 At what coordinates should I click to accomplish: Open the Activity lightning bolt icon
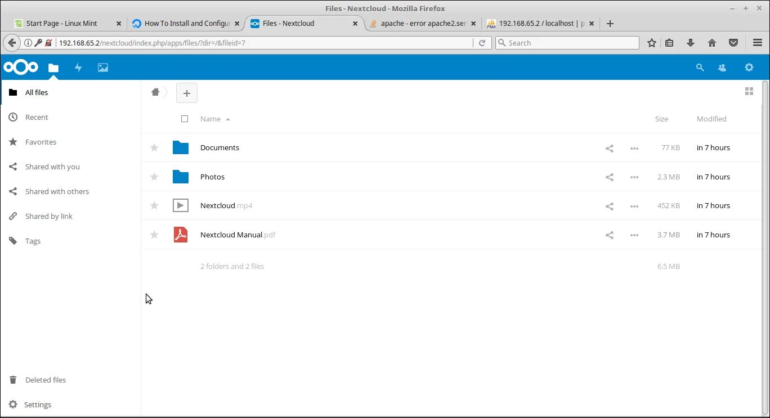78,68
